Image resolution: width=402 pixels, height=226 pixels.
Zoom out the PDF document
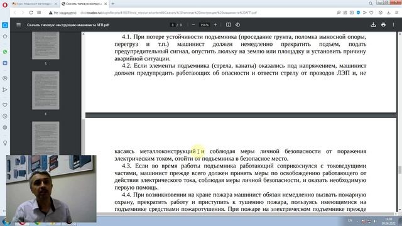(193, 25)
